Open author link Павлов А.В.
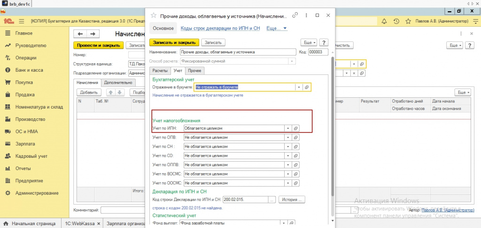The width and height of the screenshot is (481, 228). (448, 210)
